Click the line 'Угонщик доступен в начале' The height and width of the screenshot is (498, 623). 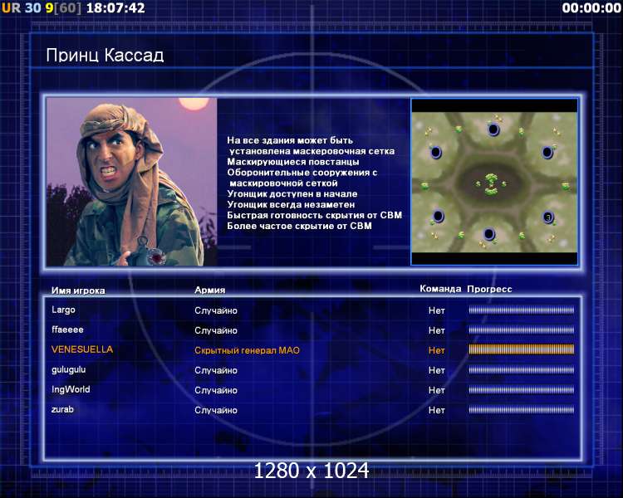[x=292, y=194]
